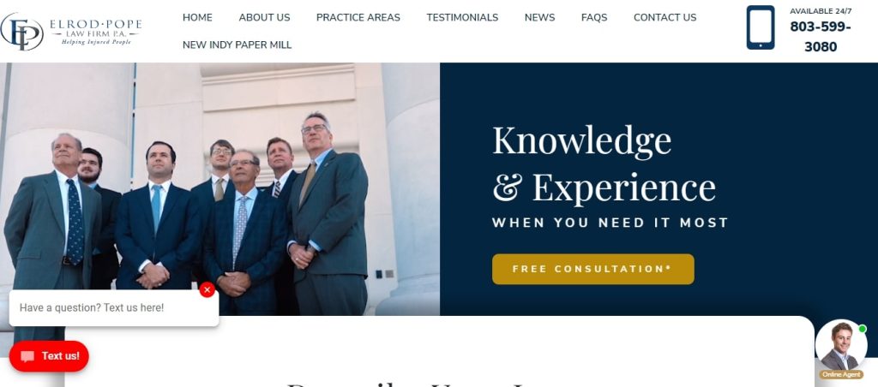Screen dimensions: 878x387
Task: Open the News section
Action: click(540, 17)
